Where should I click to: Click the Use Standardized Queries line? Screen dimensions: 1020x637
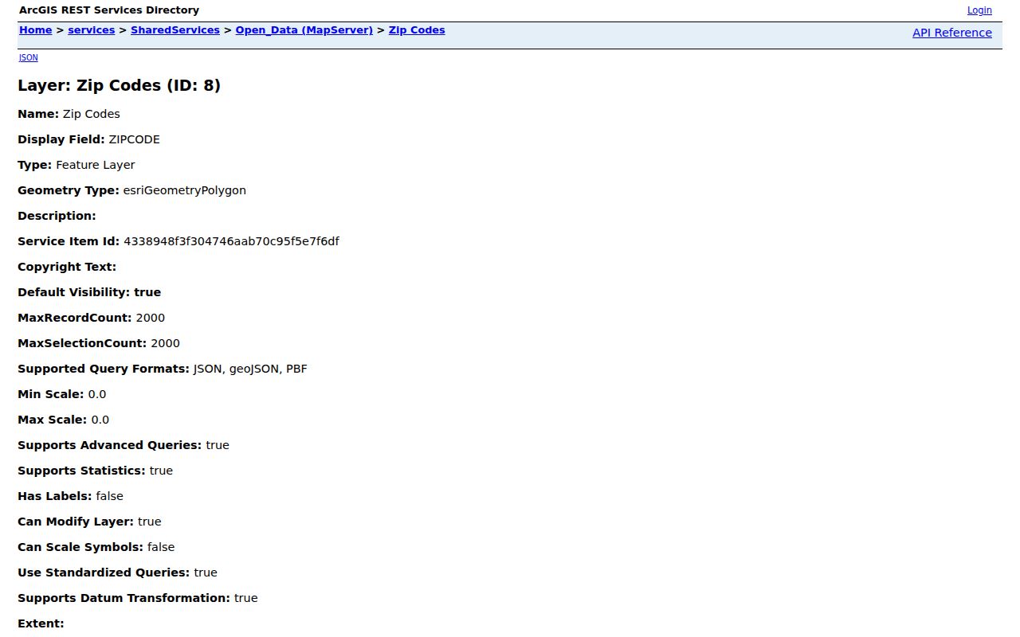tap(117, 573)
